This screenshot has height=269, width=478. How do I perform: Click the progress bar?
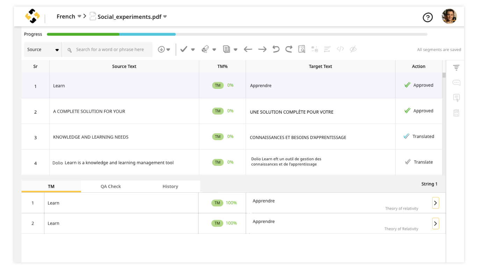237,34
